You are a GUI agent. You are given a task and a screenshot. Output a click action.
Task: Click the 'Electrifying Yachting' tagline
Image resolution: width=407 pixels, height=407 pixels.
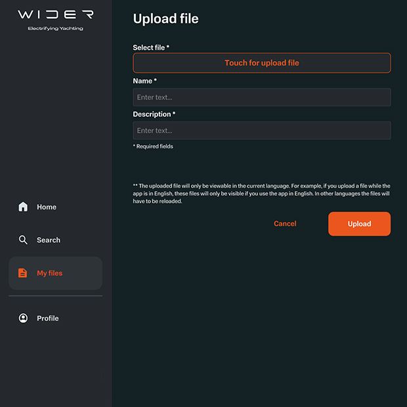[x=56, y=29]
